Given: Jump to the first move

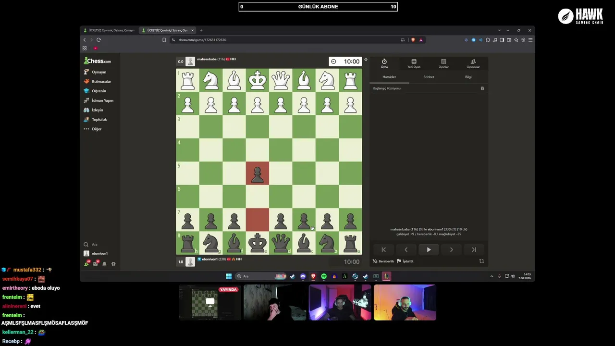Looking at the screenshot, I should tap(383, 250).
